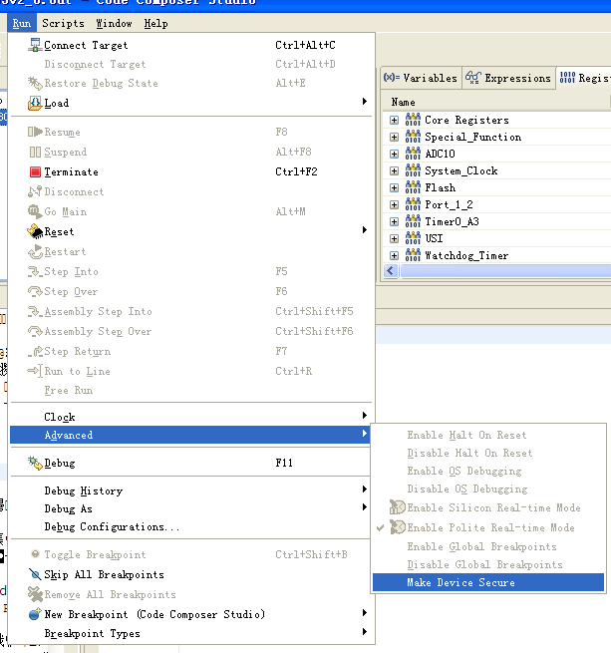The height and width of the screenshot is (653, 611).
Task: Open the Clock submenu
Action: (190, 417)
